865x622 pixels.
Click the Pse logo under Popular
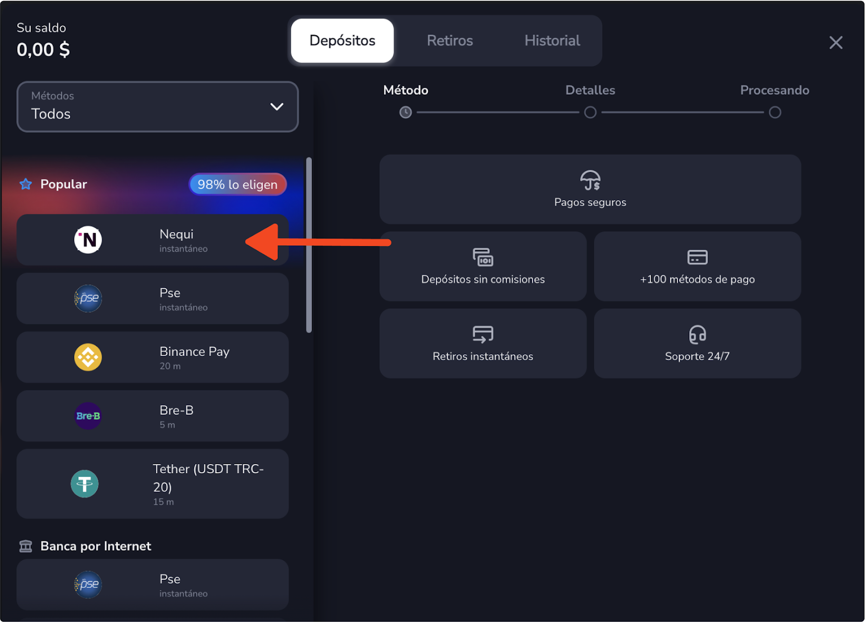(x=88, y=299)
